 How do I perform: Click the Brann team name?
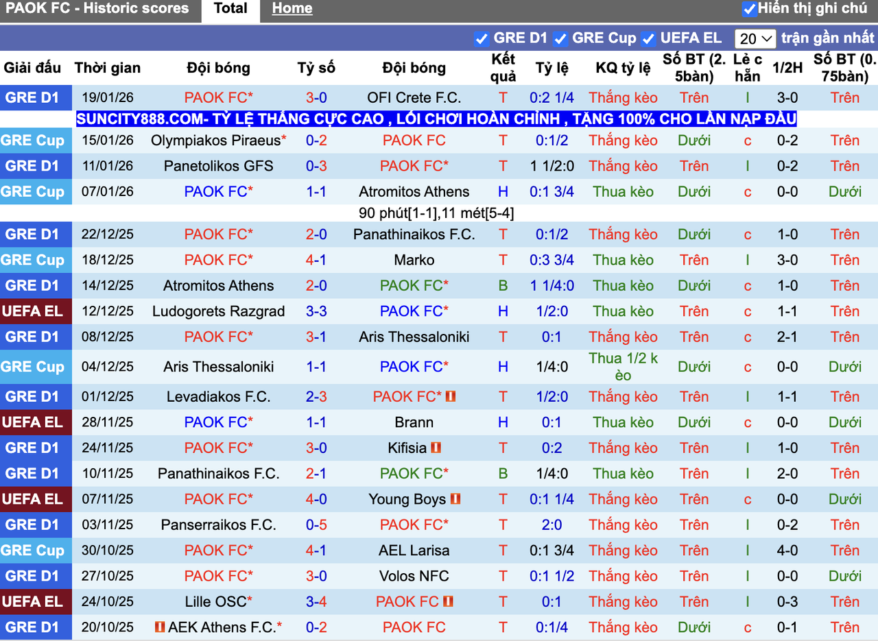point(414,422)
